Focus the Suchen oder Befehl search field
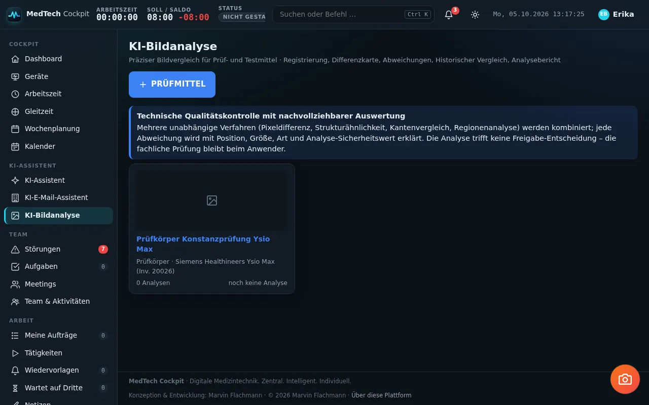The image size is (649, 405). 353,14
